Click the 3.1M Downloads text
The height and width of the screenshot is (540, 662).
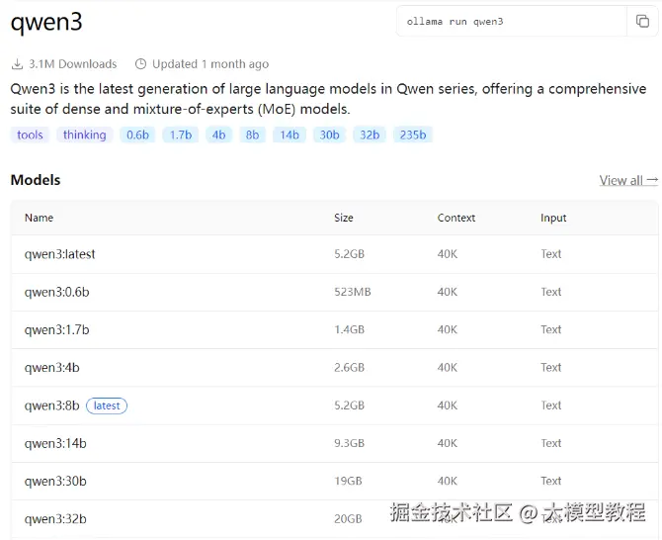click(72, 64)
